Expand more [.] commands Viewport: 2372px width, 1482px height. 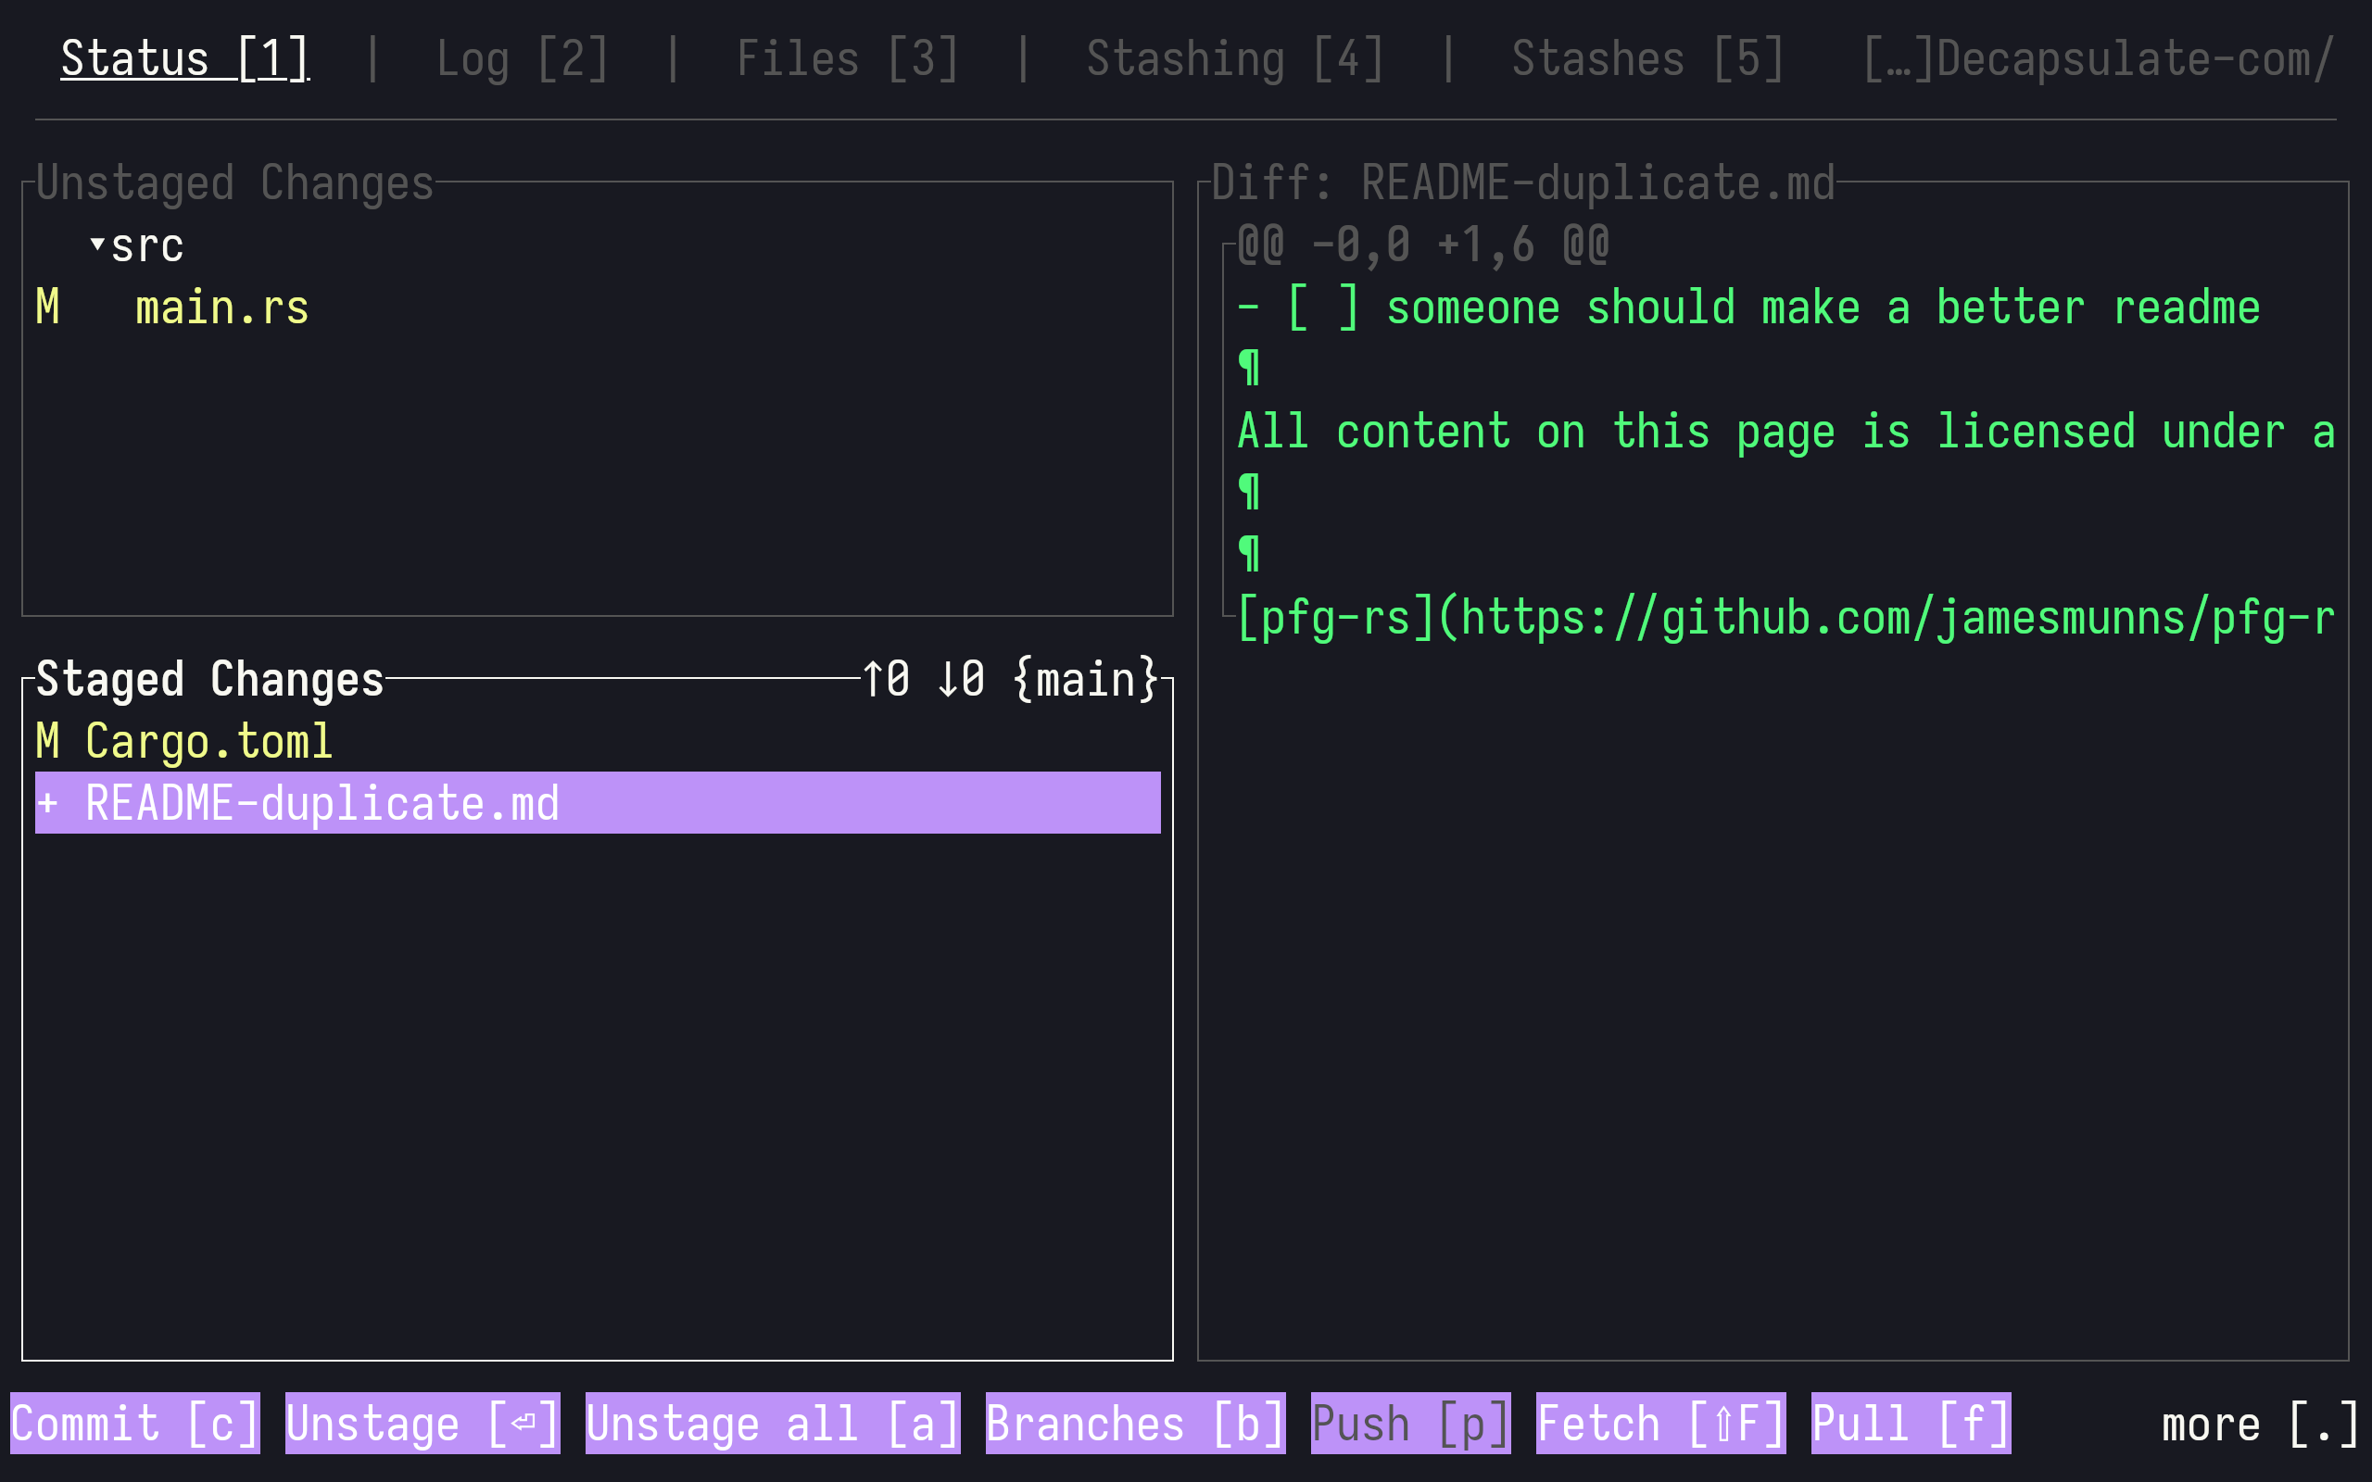(2260, 1424)
